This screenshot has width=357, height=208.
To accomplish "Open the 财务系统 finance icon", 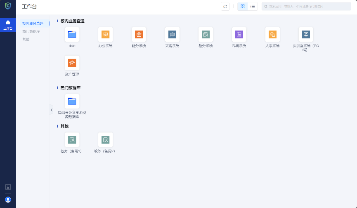I will (x=139, y=35).
